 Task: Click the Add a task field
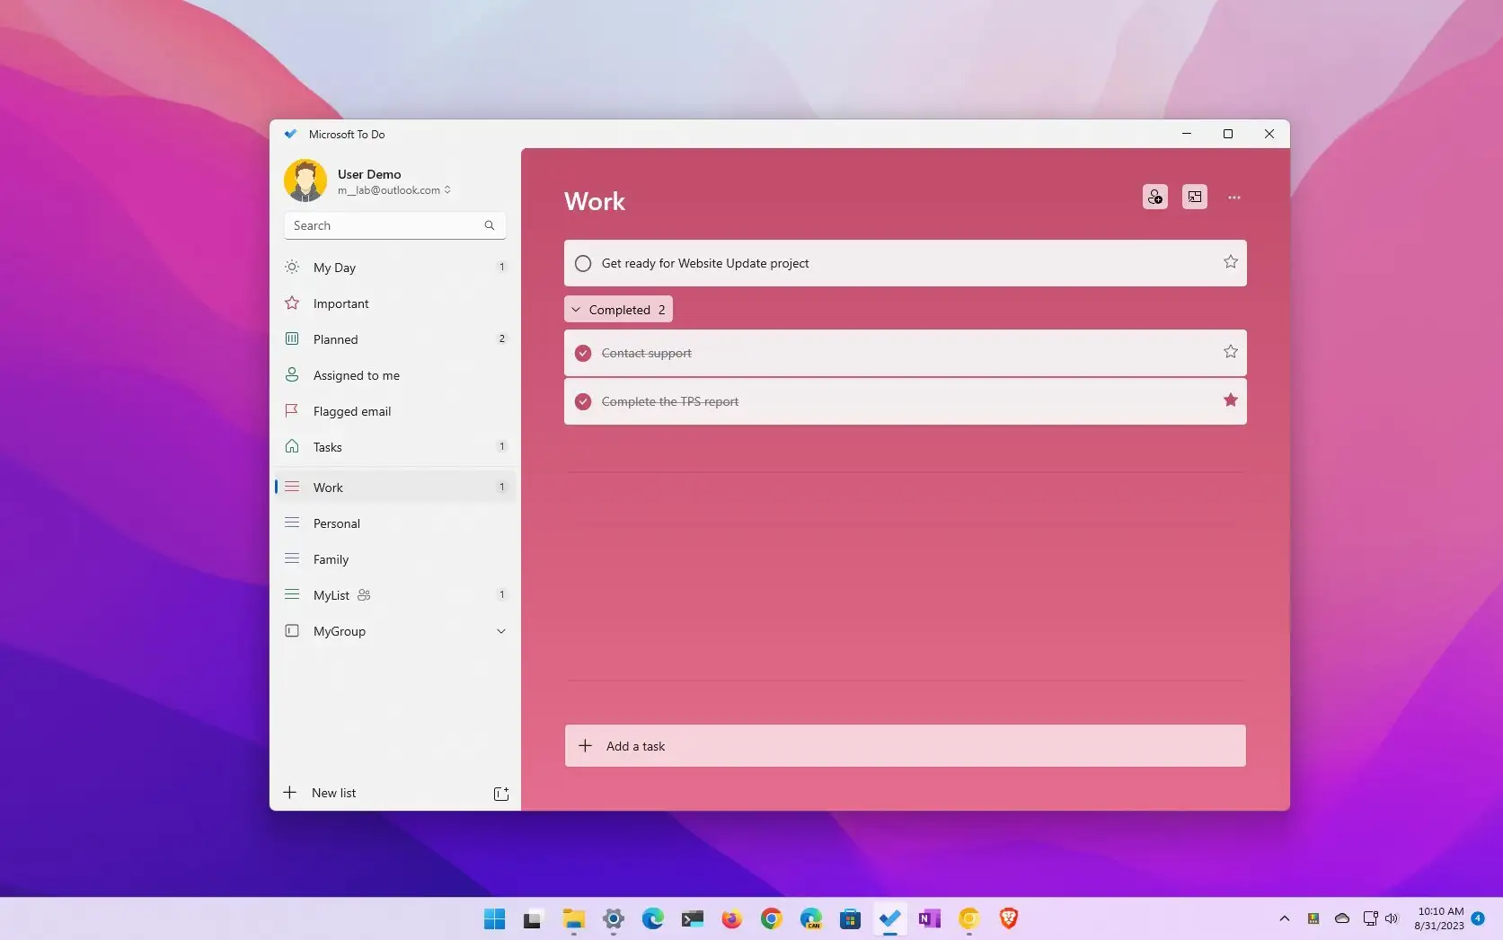point(905,746)
